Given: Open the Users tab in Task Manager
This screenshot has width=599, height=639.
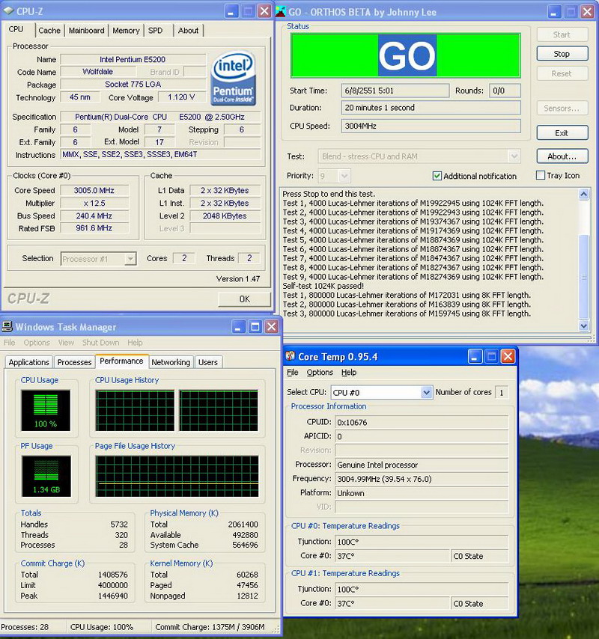Looking at the screenshot, I should click(208, 362).
